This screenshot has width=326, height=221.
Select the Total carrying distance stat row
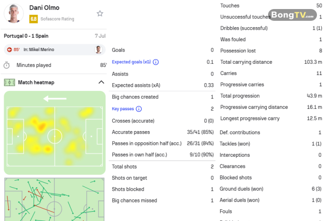pos(271,62)
